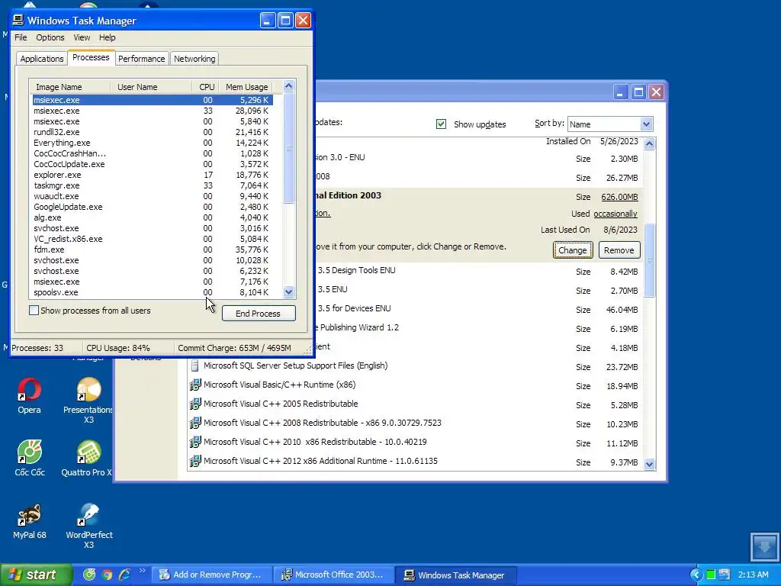This screenshot has width=781, height=586.
Task: Switch to the Applications tab
Action: tap(42, 59)
